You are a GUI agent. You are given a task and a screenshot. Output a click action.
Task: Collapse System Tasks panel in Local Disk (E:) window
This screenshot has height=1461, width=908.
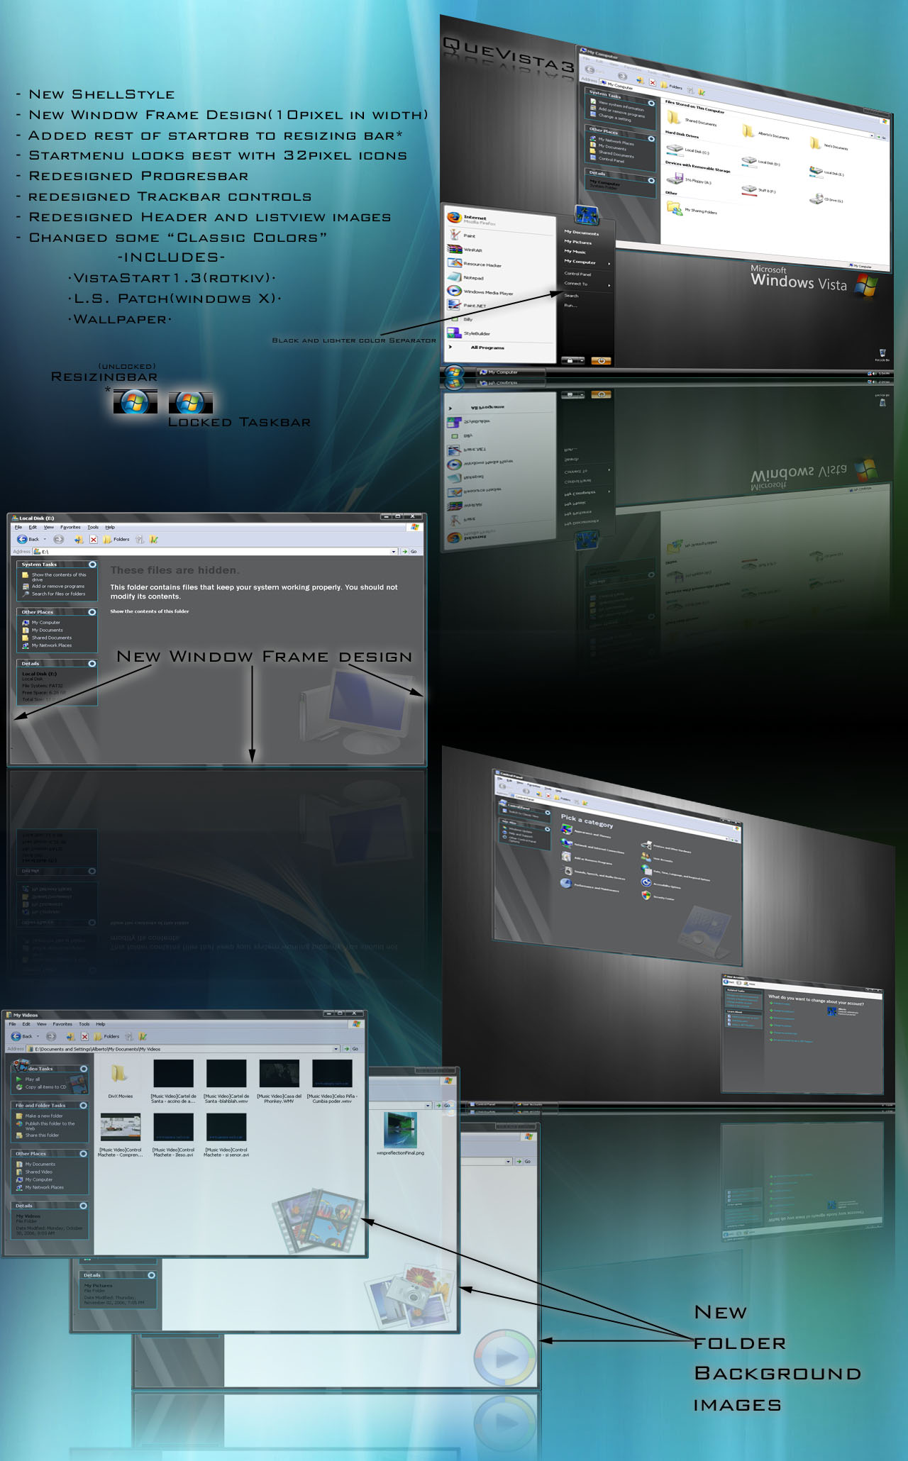tap(92, 565)
